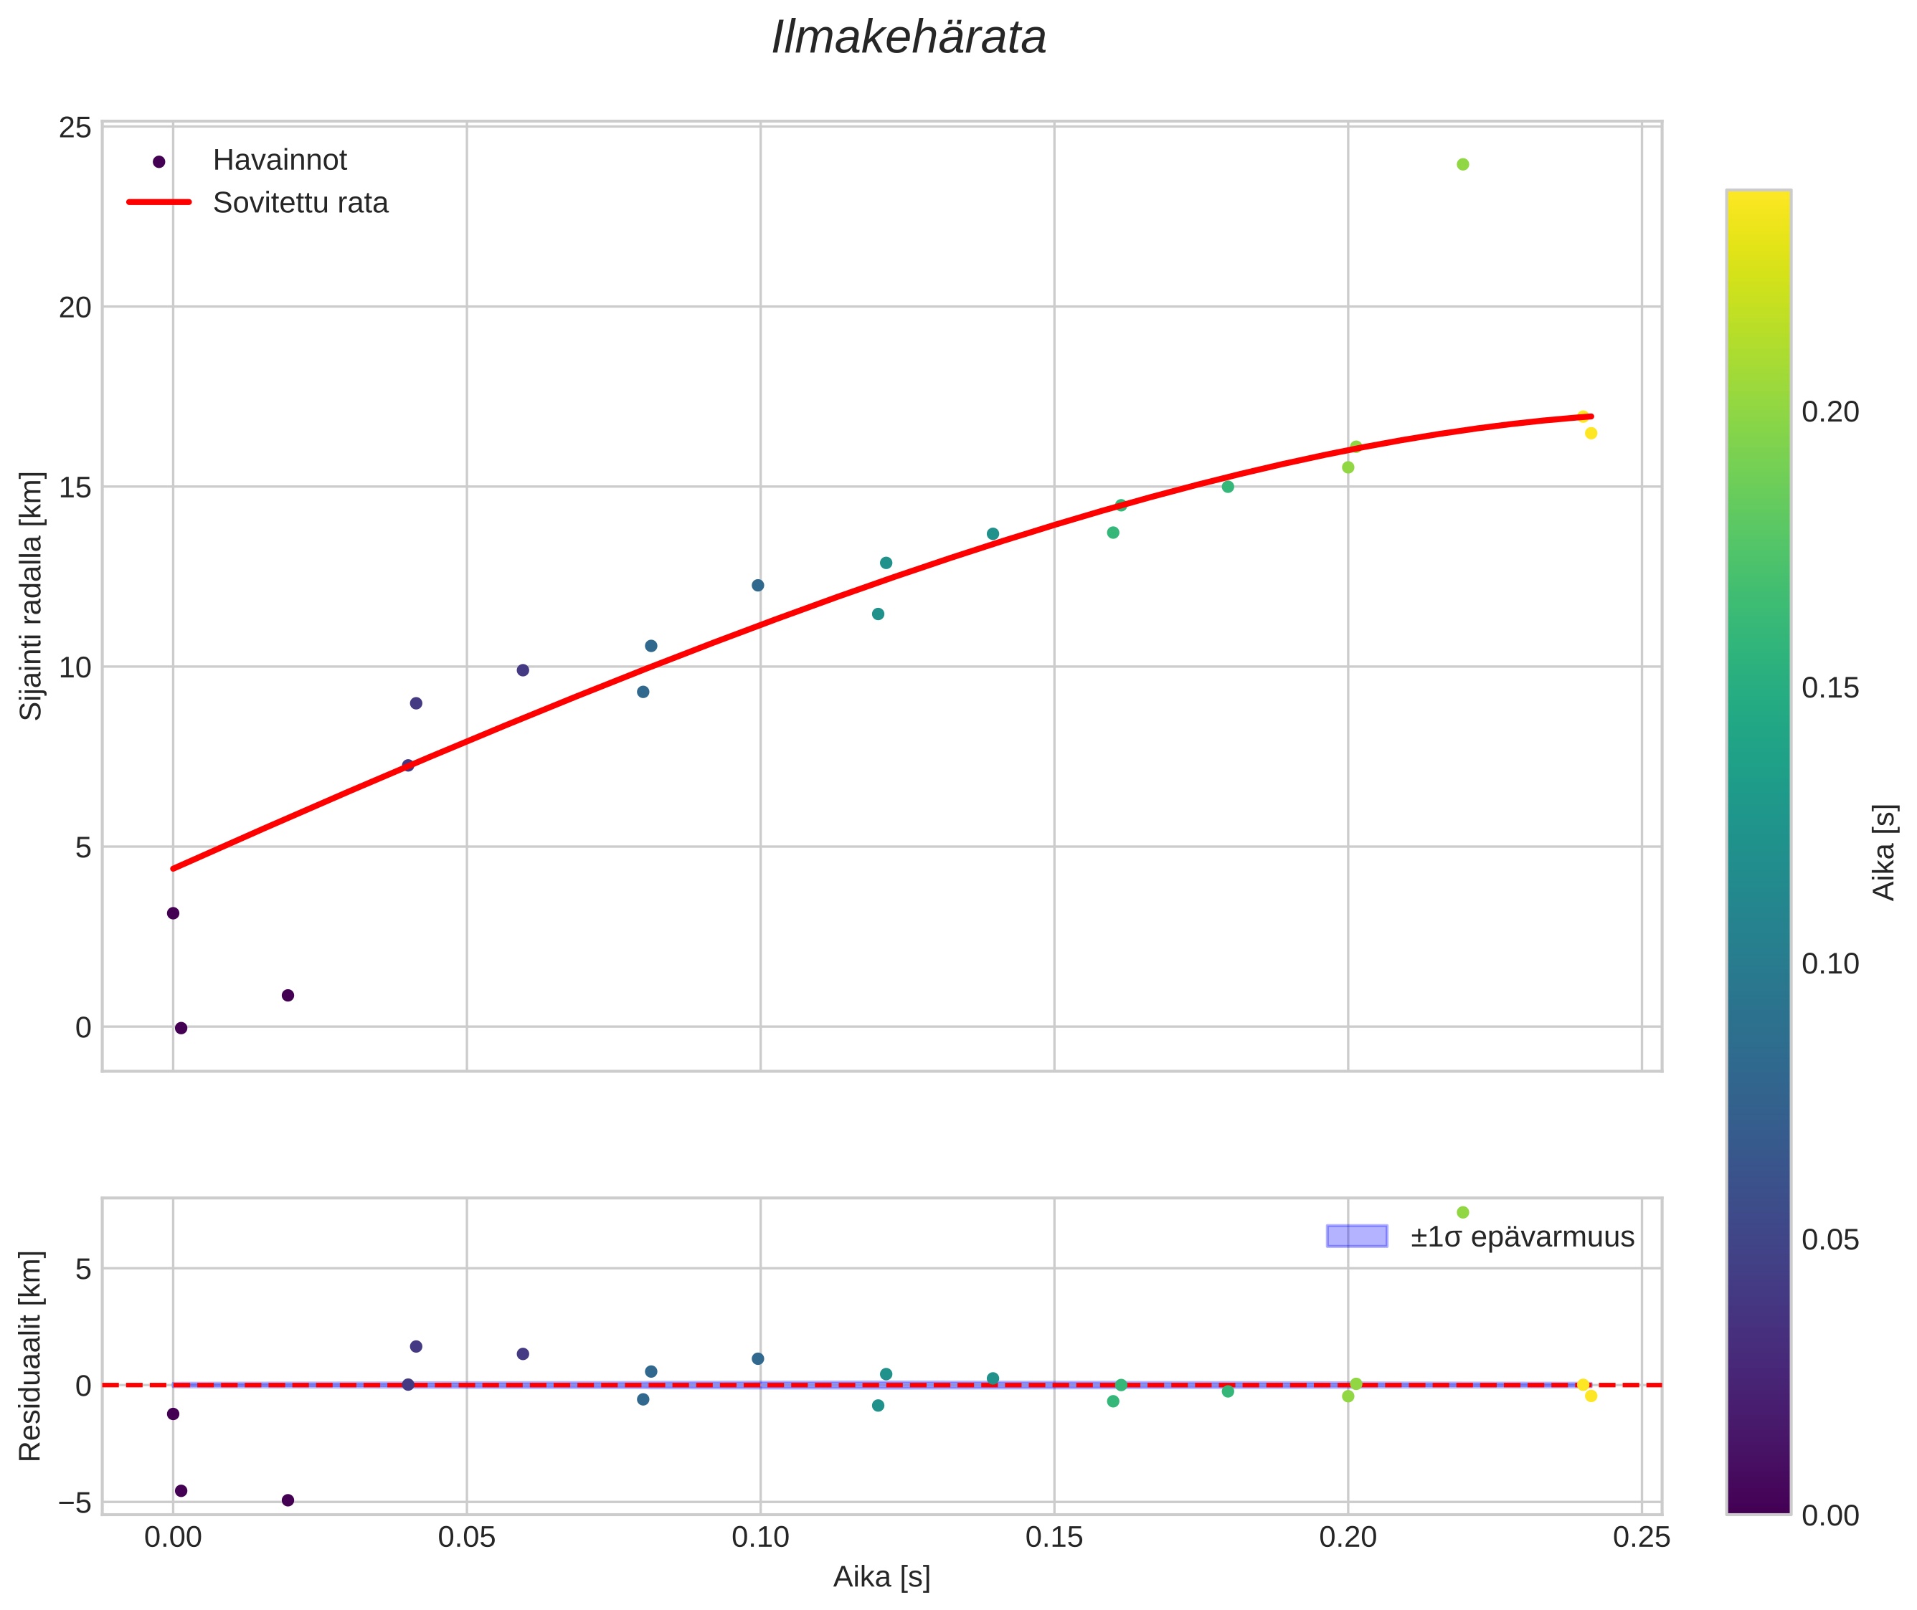Screen dimensions: 1917x1610
Task: Click the Aika [s] colorbar label
Action: pyautogui.click(x=1883, y=852)
